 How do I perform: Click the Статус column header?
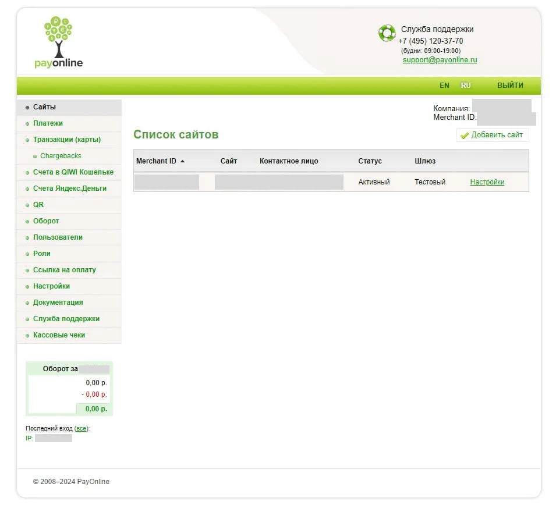(370, 161)
